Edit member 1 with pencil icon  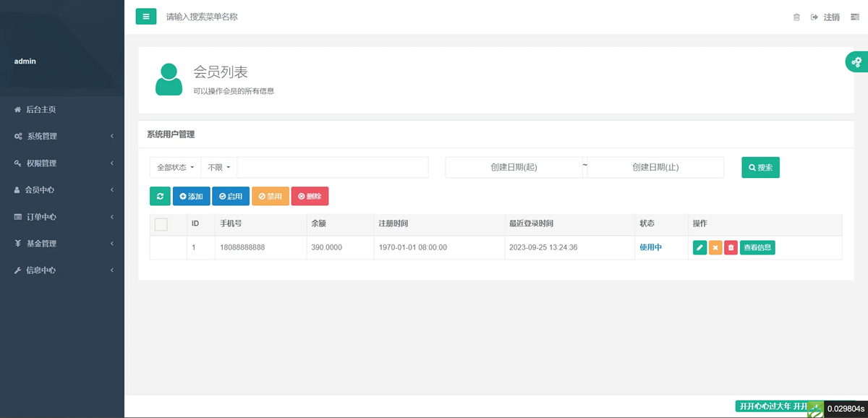click(x=699, y=247)
